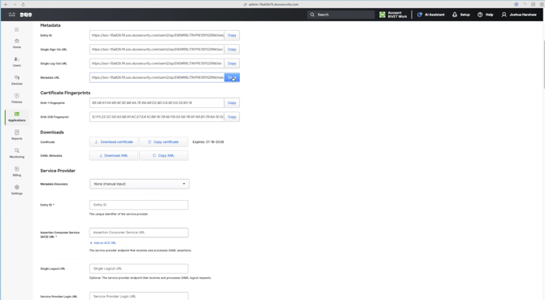Open Billing from the sidebar
The image size is (545, 300).
pyautogui.click(x=17, y=172)
